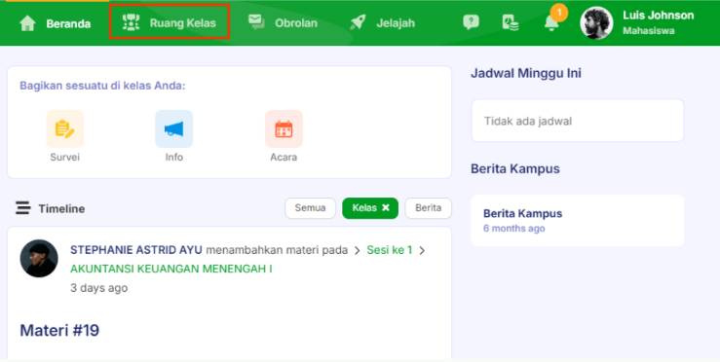The height and width of the screenshot is (362, 720).
Task: Go to the Obrolan menu
Action: point(283,22)
